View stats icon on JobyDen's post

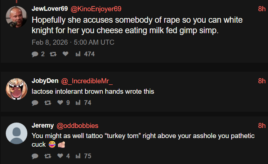pyautogui.click(x=78, y=103)
